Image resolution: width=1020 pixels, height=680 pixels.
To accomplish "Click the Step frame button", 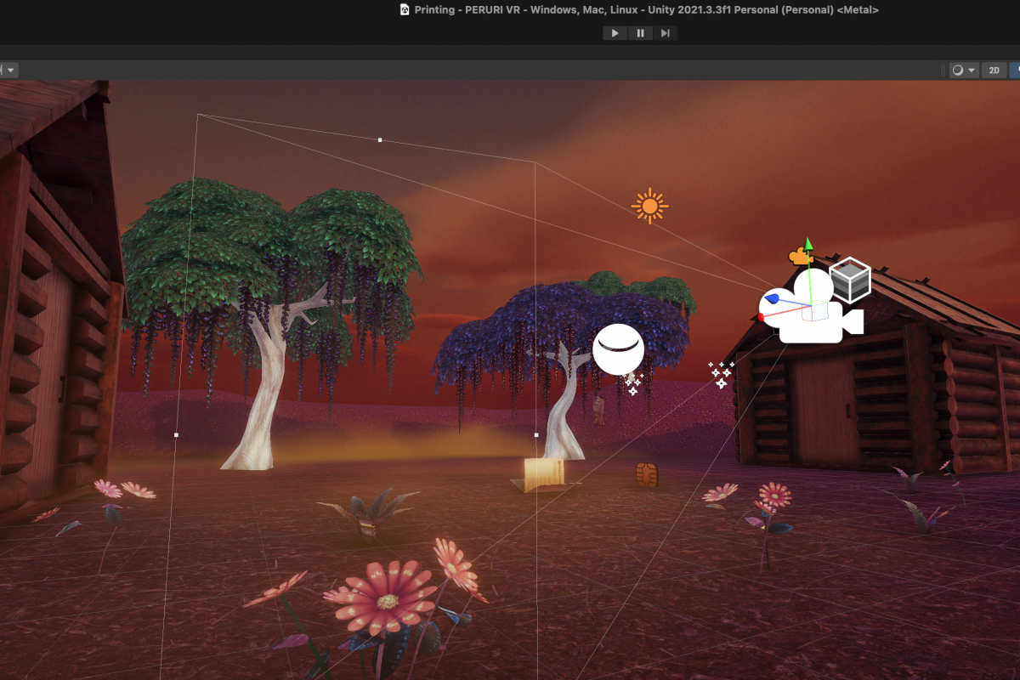I will click(665, 33).
